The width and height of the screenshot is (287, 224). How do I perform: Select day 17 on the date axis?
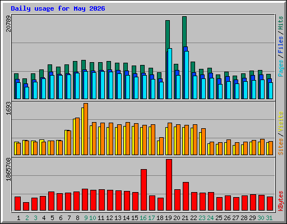[151, 218]
